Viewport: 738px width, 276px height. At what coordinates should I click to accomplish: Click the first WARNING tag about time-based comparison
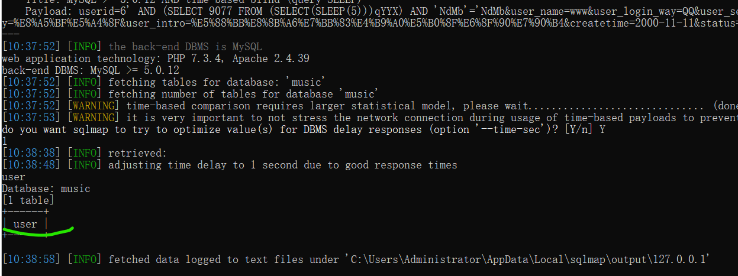94,106
